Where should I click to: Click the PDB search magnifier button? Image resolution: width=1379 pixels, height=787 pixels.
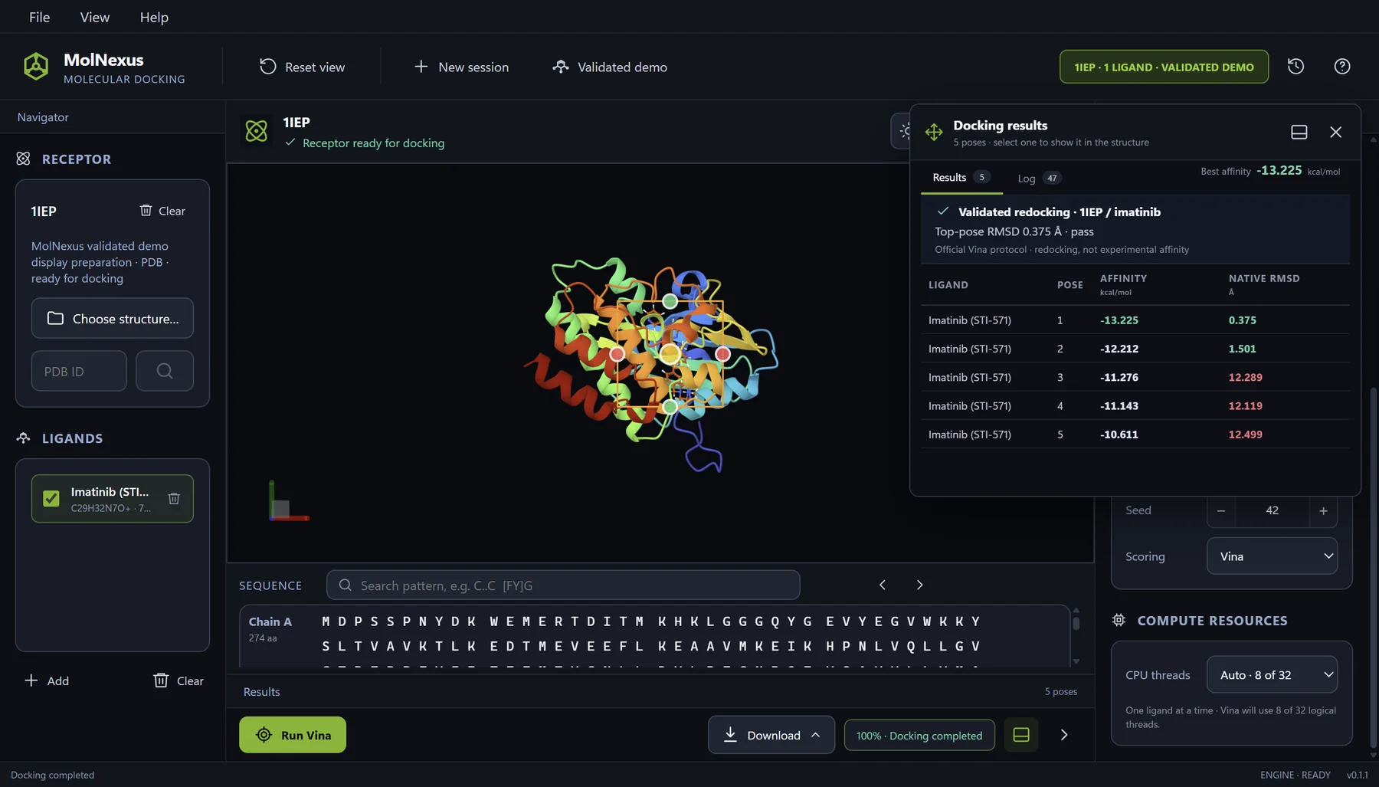[165, 371]
